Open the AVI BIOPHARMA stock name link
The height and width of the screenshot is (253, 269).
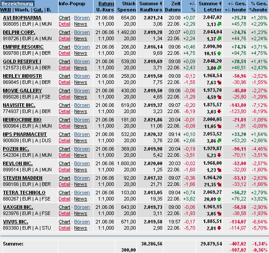22,18
